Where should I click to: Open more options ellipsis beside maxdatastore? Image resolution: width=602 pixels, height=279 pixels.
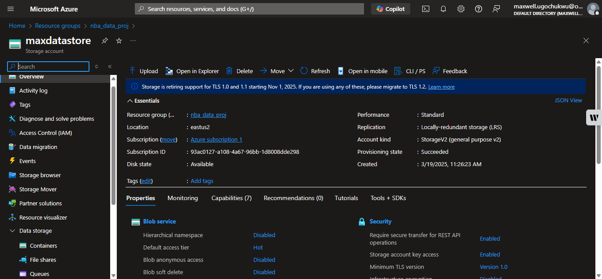[x=133, y=41]
